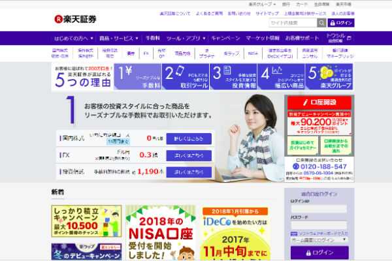The height and width of the screenshot is (261, 392).
Task: Open よくあるご質問 link
Action: point(209,14)
